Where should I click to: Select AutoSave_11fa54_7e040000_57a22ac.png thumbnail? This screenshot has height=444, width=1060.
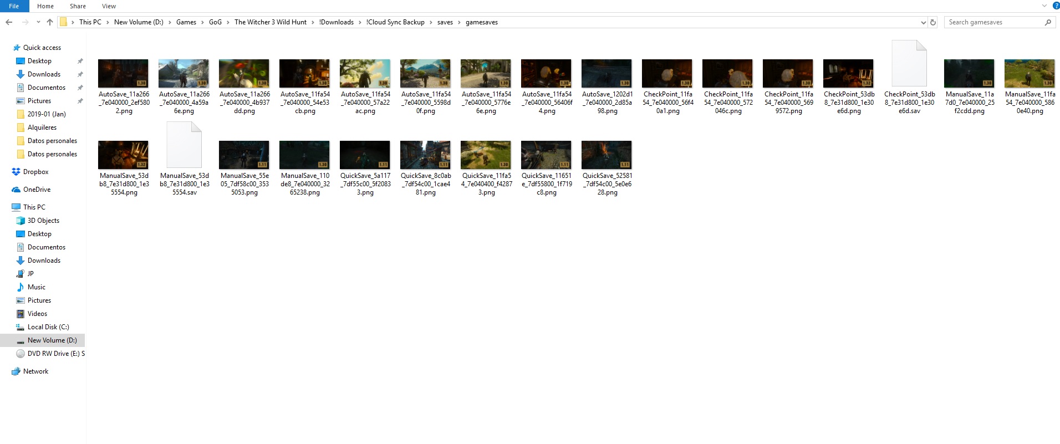(x=365, y=73)
